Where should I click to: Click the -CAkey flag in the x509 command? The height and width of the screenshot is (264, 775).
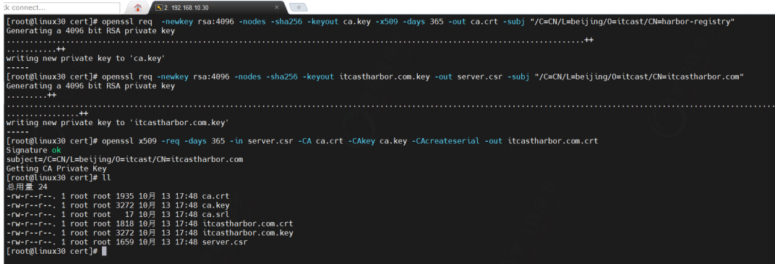click(361, 141)
